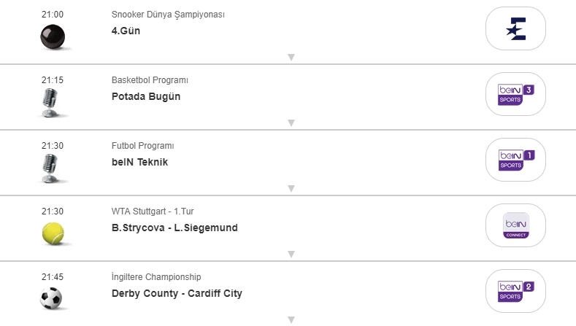Click the Potada Bugün microphone icon
The width and height of the screenshot is (576, 326).
pyautogui.click(x=51, y=103)
